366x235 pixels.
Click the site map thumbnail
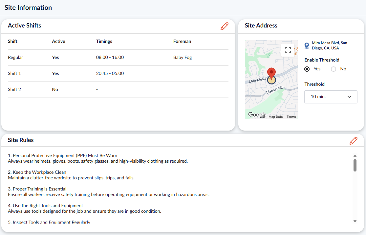click(x=271, y=80)
